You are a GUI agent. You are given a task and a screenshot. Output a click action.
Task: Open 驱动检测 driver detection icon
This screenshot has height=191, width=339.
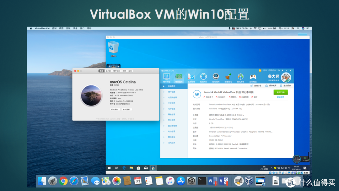pyautogui.click(x=216, y=78)
